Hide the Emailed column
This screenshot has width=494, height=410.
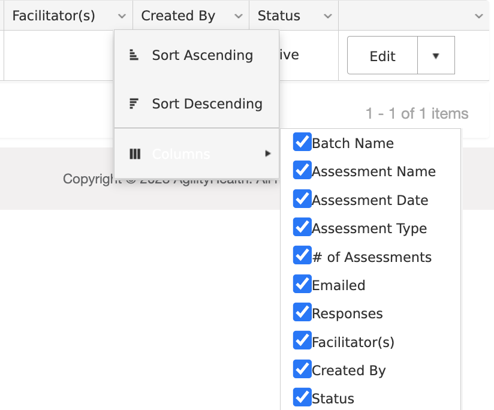(302, 284)
